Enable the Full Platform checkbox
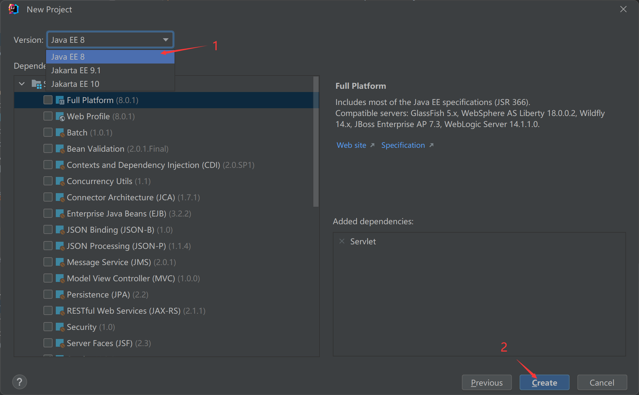Viewport: 639px width, 395px height. click(x=48, y=100)
